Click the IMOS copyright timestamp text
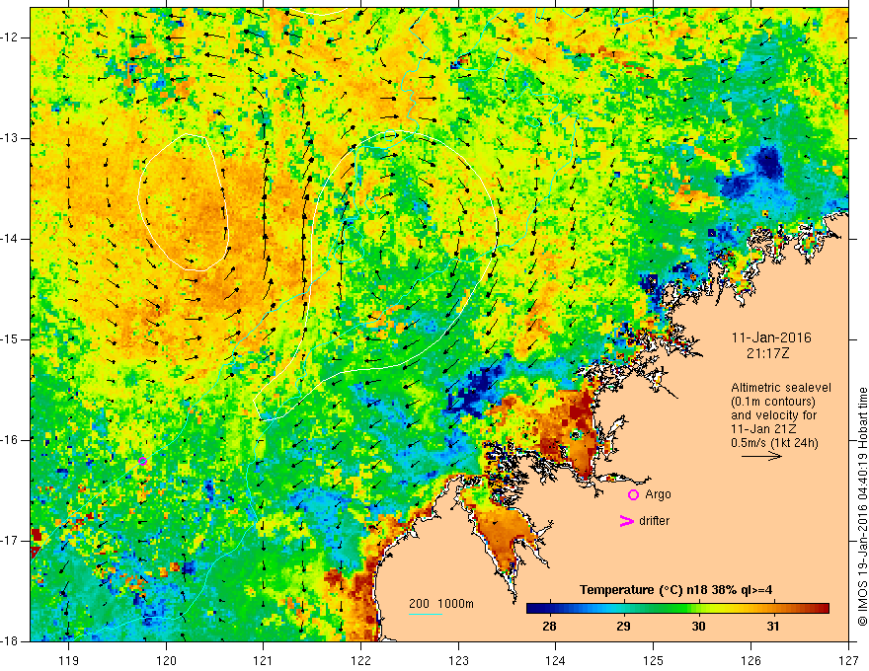This screenshot has height=671, width=869. click(x=862, y=506)
